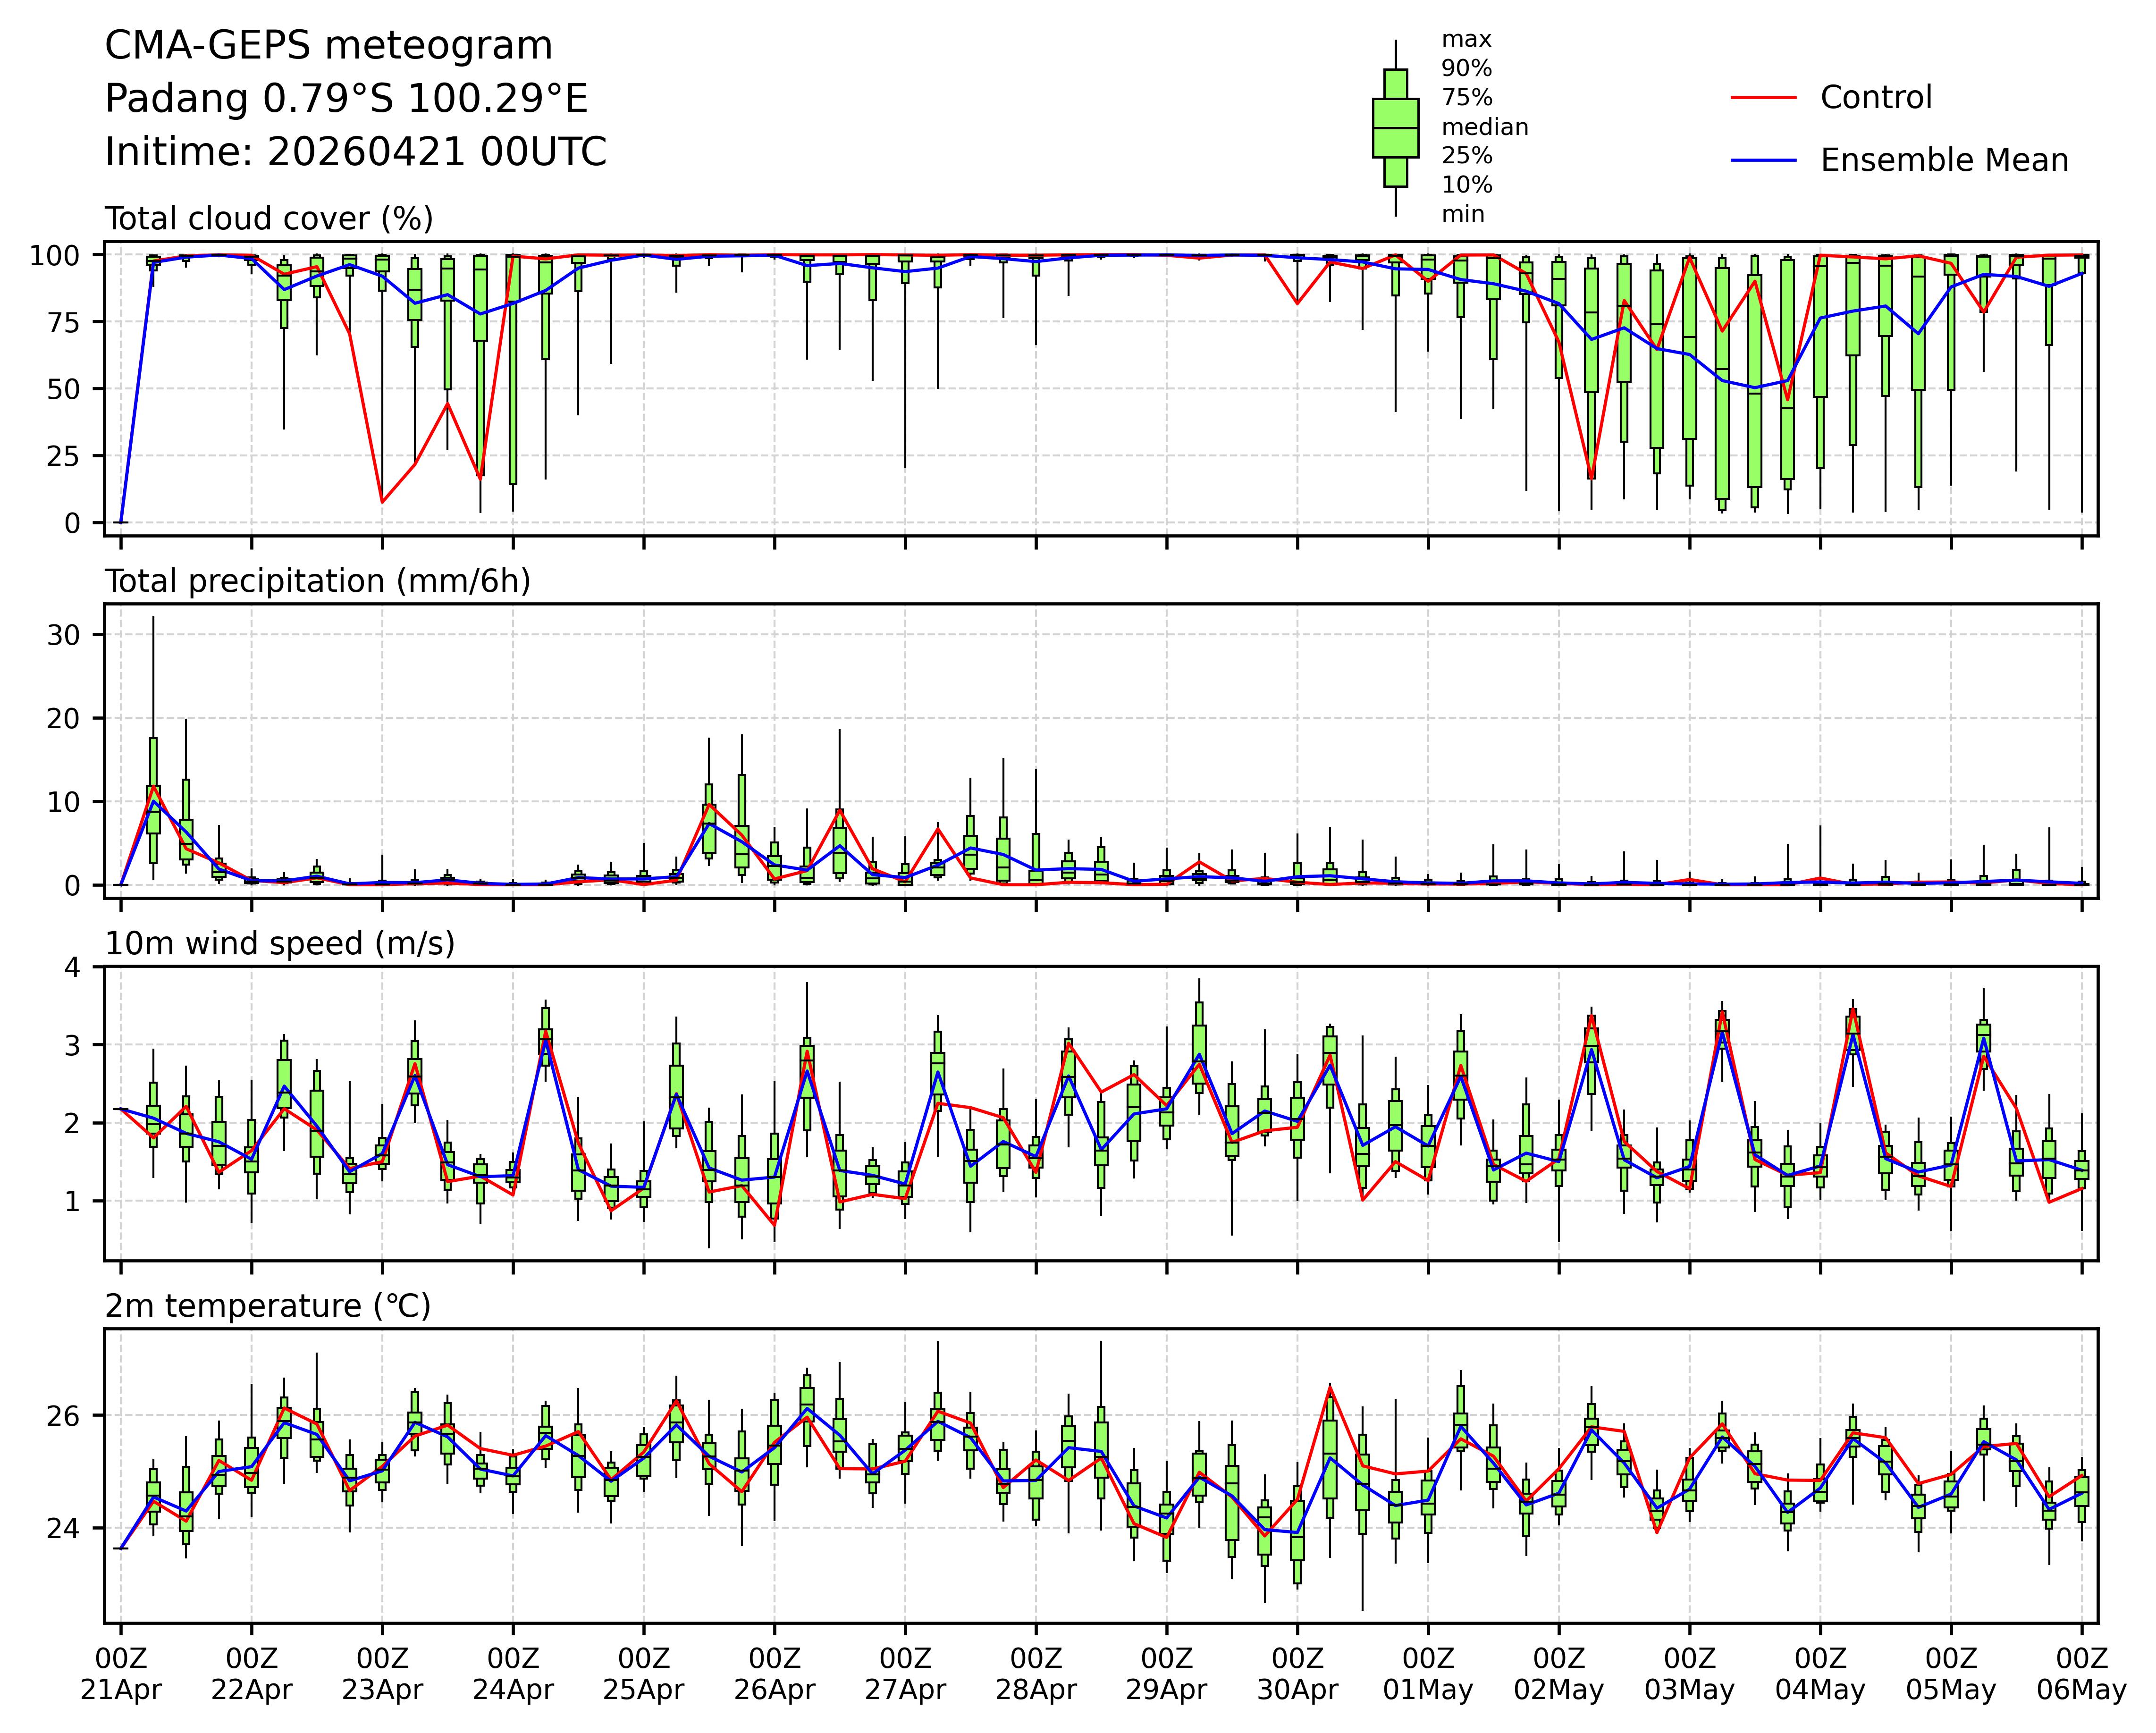Click the 'Ensemble Mean' legend label

click(x=1944, y=161)
